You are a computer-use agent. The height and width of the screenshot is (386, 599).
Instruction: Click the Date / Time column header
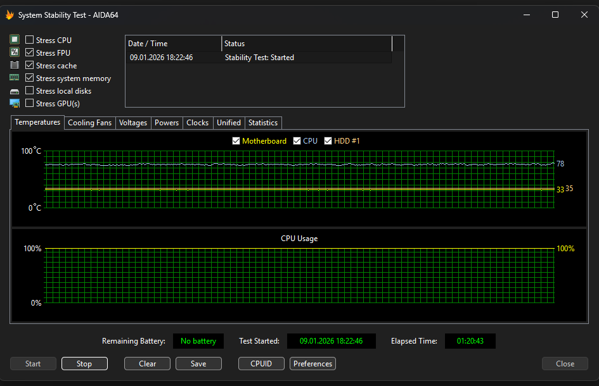(174, 44)
